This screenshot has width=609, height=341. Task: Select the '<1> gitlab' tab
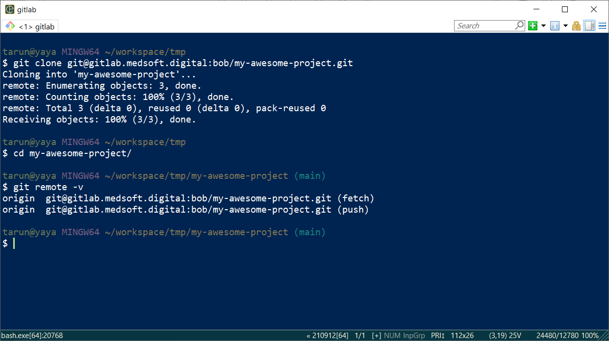coord(30,26)
